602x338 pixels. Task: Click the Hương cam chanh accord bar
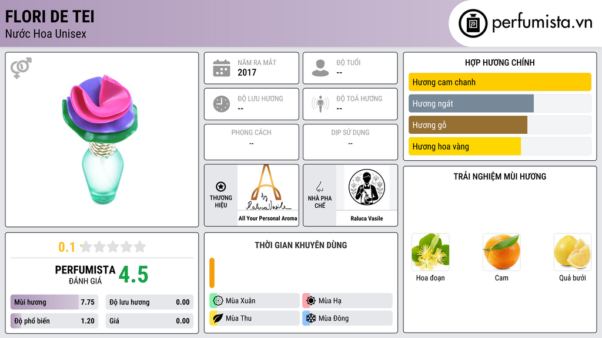click(x=500, y=82)
